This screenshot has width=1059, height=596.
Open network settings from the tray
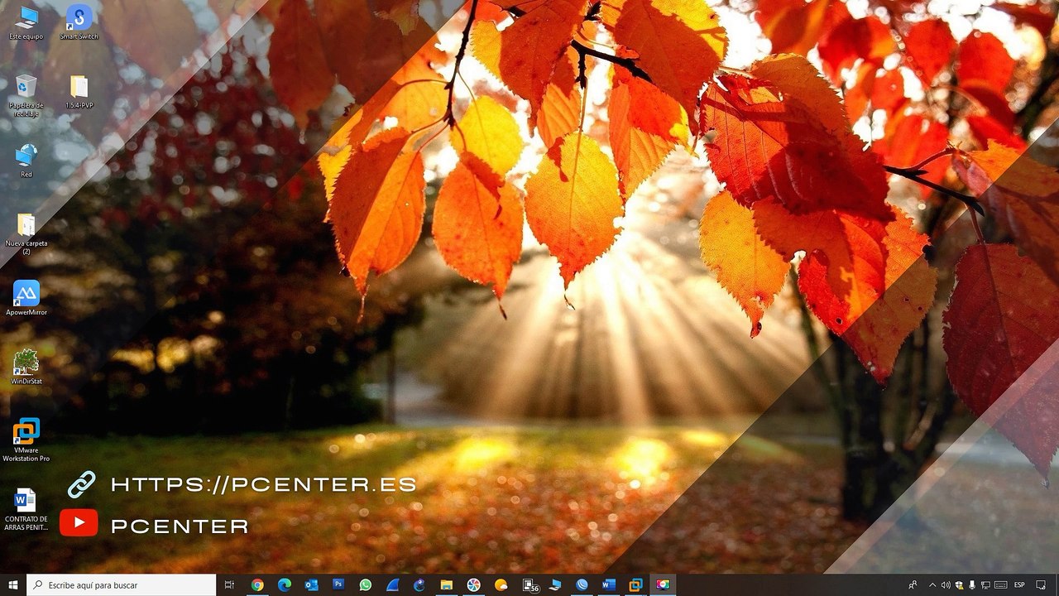pyautogui.click(x=985, y=585)
